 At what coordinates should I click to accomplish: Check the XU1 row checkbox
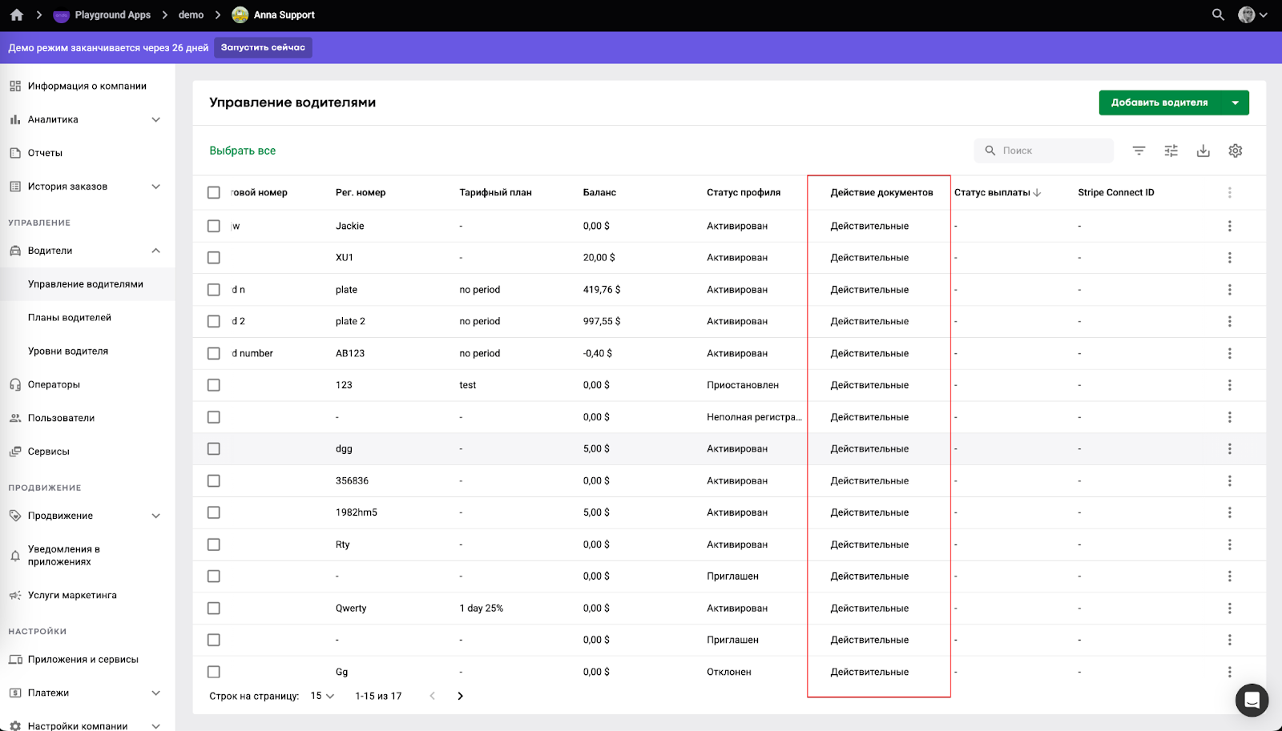click(213, 258)
